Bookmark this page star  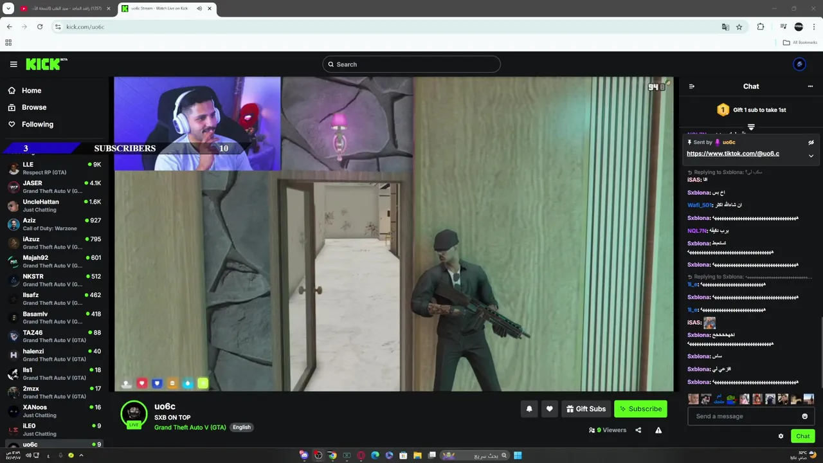pos(739,27)
